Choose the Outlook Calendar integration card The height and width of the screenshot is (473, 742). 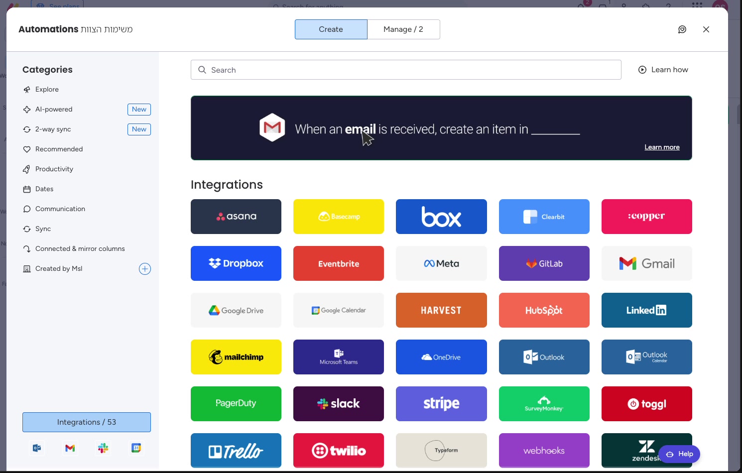(647, 357)
